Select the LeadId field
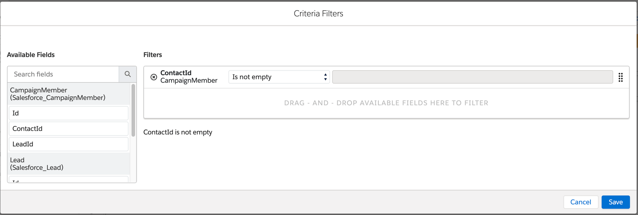Viewport: 638px width, 215px height. click(x=68, y=144)
